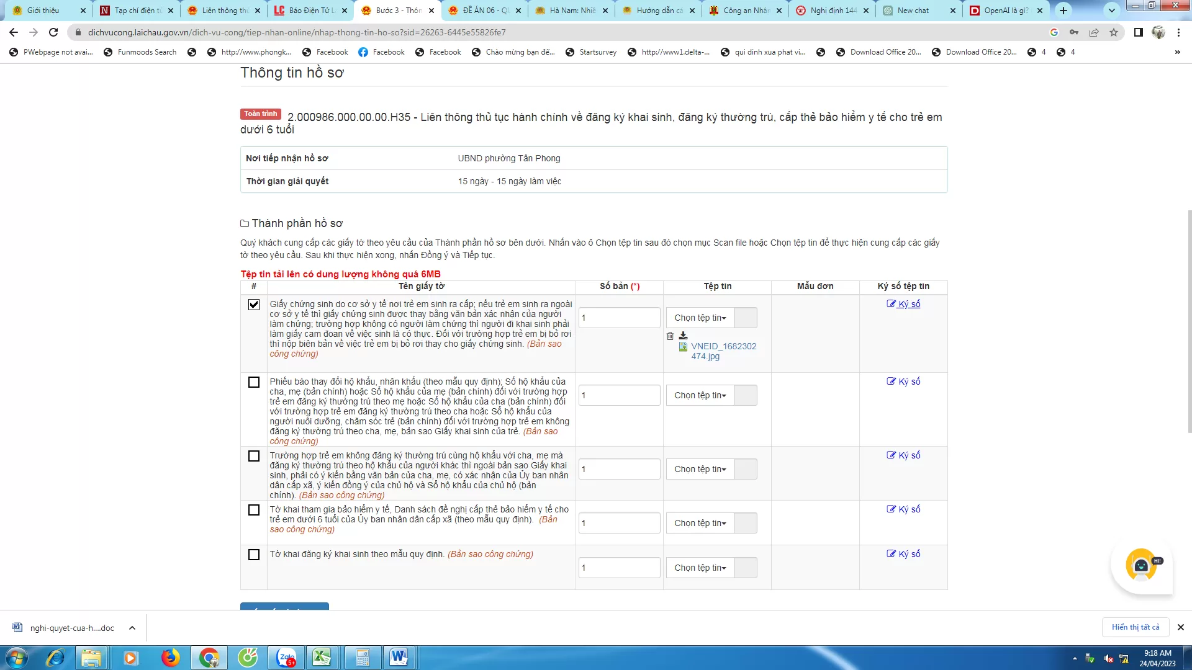Image resolution: width=1192 pixels, height=670 pixels.
Task: Click Ký số link for Tờ khai bảo hiểm row
Action: [904, 509]
